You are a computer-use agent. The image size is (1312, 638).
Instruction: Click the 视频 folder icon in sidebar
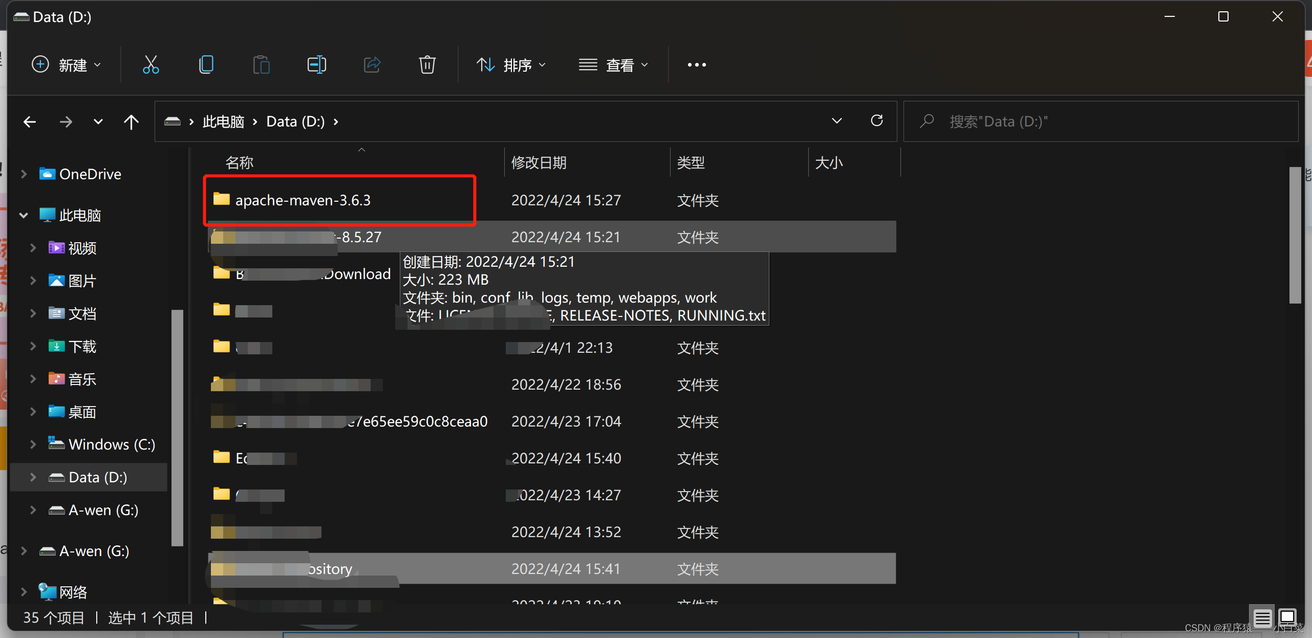56,248
